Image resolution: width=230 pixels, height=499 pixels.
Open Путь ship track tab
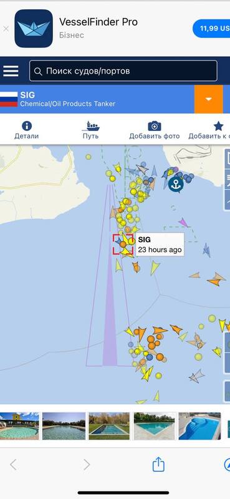pos(90,130)
